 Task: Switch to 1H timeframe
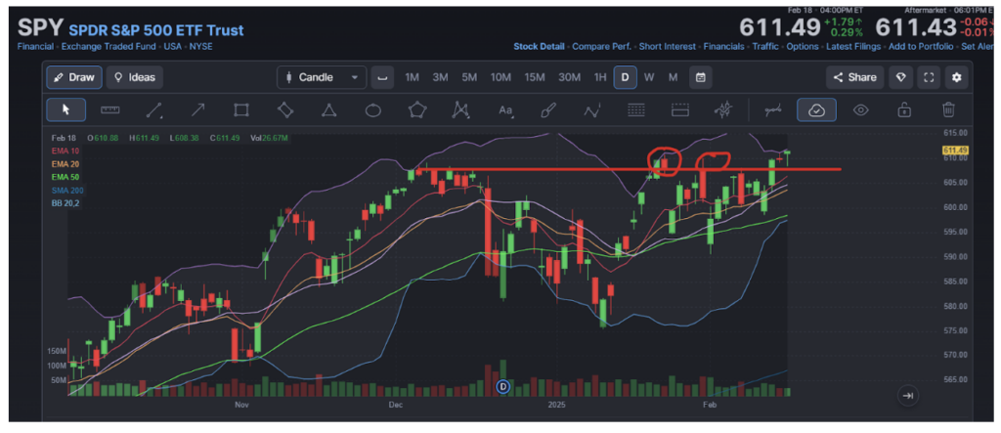tap(600, 77)
